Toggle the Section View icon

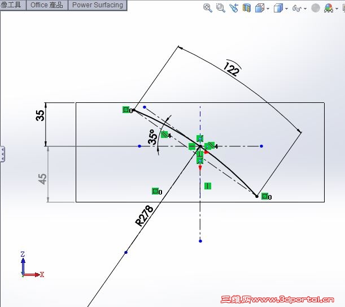[x=247, y=8]
